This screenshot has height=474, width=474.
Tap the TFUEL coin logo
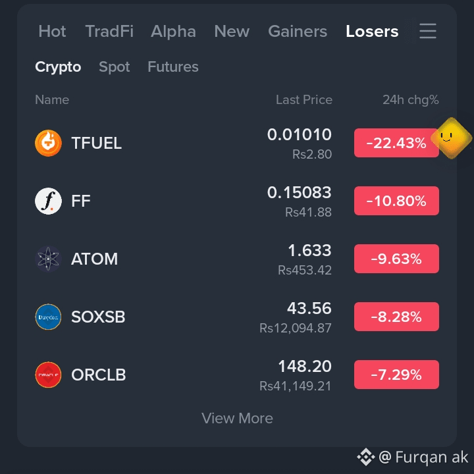(48, 143)
